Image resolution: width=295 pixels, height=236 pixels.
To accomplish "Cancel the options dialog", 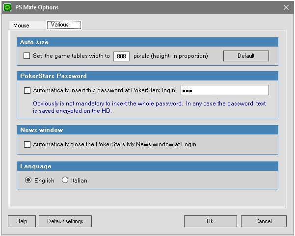I will pos(264,221).
